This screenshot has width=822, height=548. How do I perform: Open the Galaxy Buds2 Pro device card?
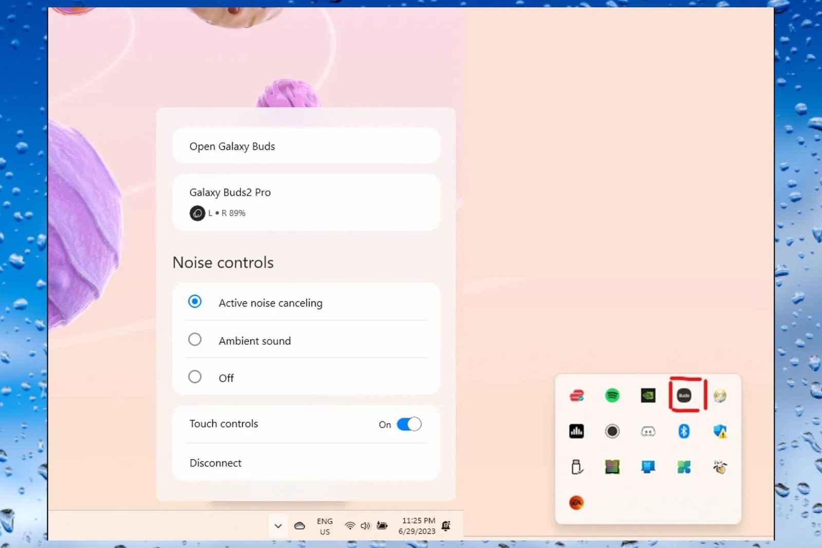click(x=306, y=202)
